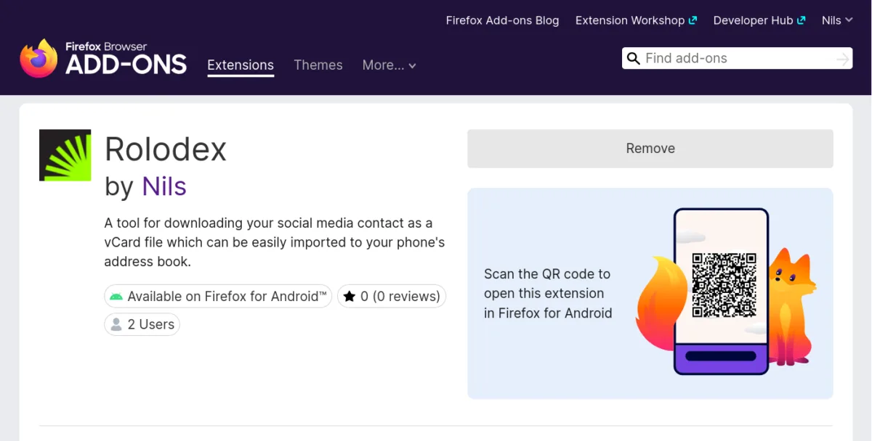
Task: Open Firefox Add-ons Blog link
Action: [x=502, y=20]
